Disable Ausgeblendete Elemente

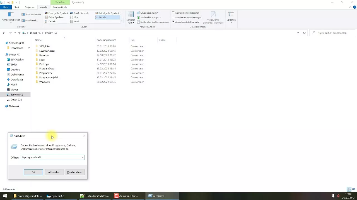(173, 22)
